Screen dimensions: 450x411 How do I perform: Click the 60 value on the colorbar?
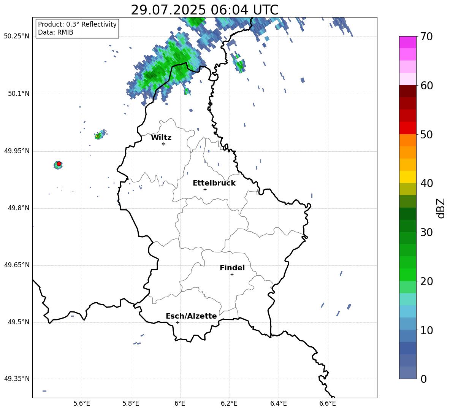click(426, 86)
